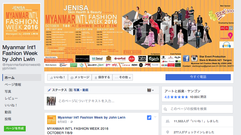Click the bookmark icon on 保存する
The image size is (241, 135).
(x=96, y=78)
